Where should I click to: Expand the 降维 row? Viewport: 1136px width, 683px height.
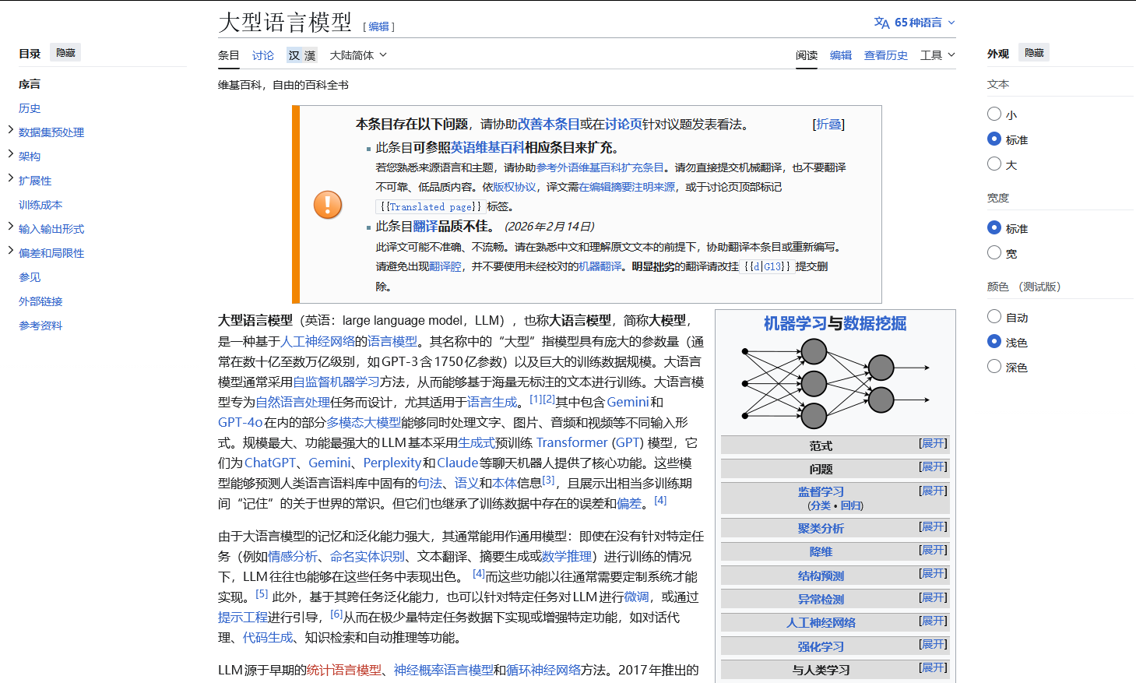pos(933,551)
